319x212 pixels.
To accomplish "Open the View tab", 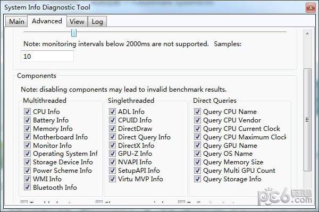I will point(77,22).
